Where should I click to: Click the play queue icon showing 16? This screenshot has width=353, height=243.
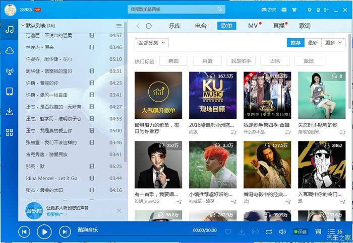tap(335, 231)
